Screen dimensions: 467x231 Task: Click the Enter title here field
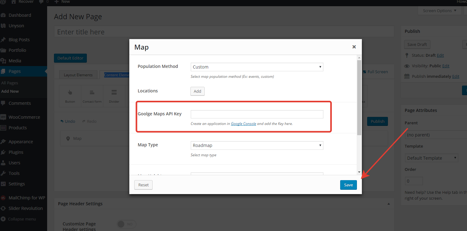click(x=224, y=32)
